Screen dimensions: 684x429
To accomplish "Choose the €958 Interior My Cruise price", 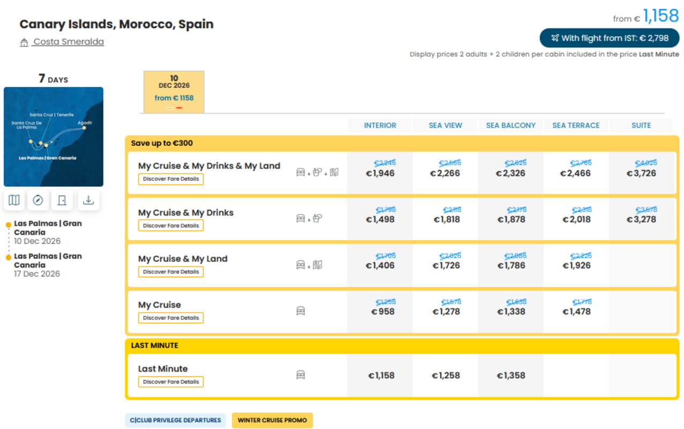I will (383, 312).
